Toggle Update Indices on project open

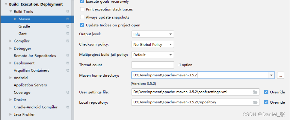tap(82, 25)
